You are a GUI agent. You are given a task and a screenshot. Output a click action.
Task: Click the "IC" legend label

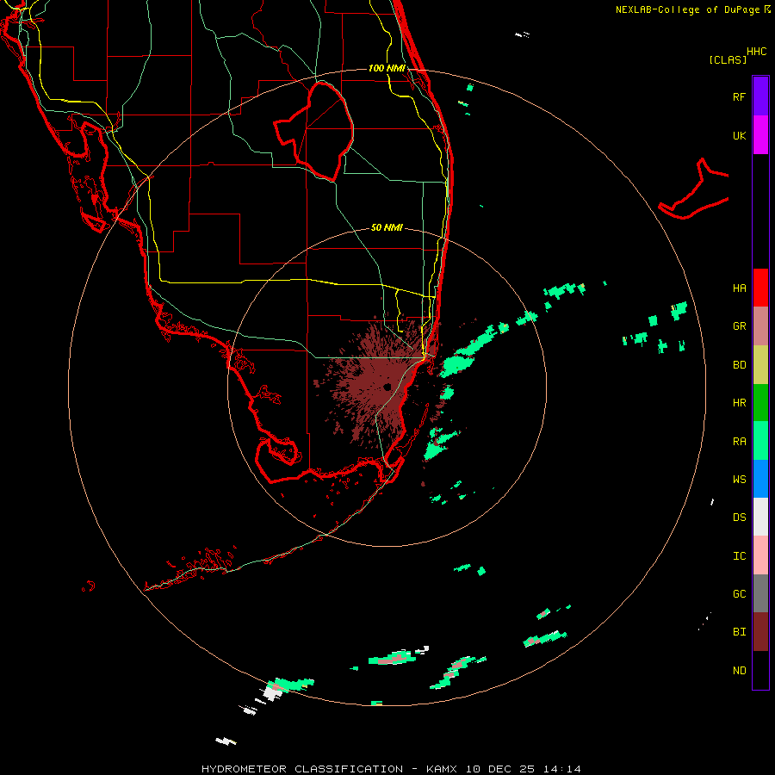pos(739,555)
